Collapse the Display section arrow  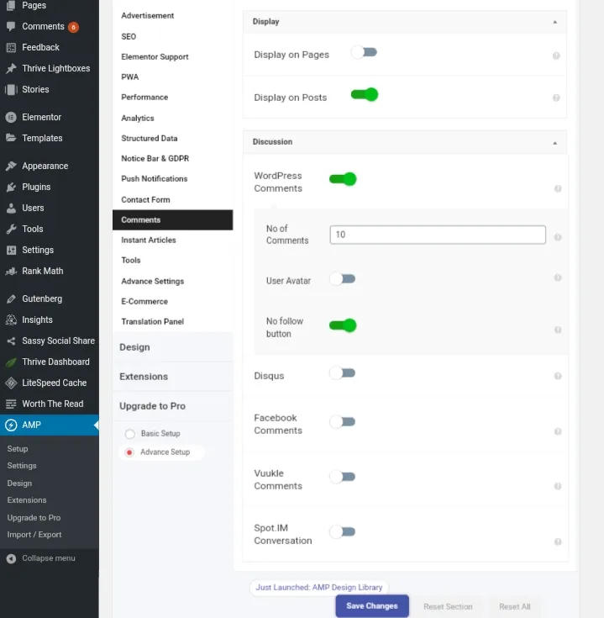coord(554,22)
